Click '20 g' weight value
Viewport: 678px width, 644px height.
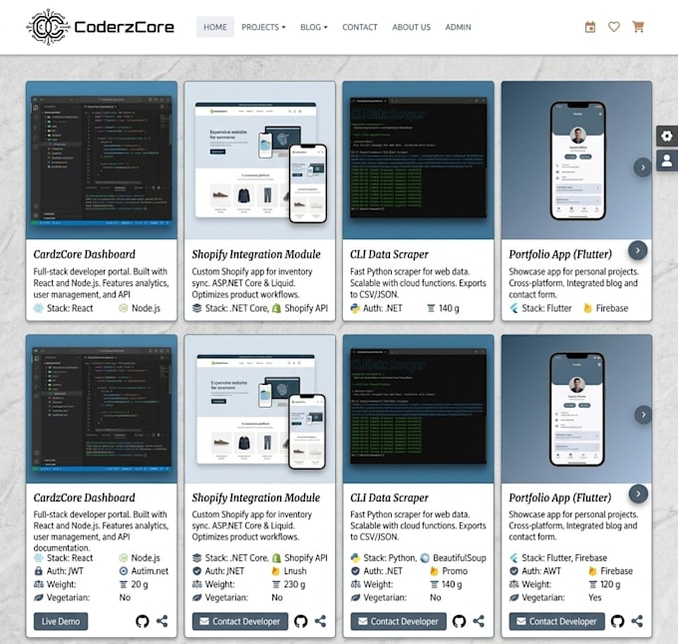coord(140,584)
